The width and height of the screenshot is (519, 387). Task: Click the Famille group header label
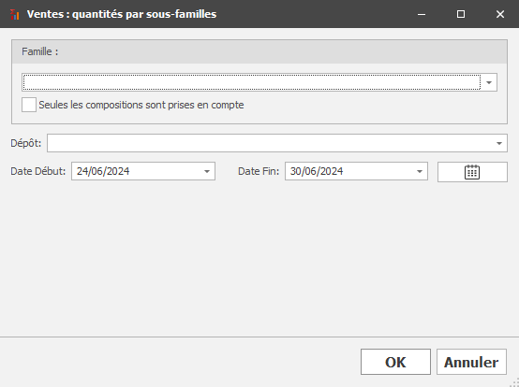coord(39,51)
